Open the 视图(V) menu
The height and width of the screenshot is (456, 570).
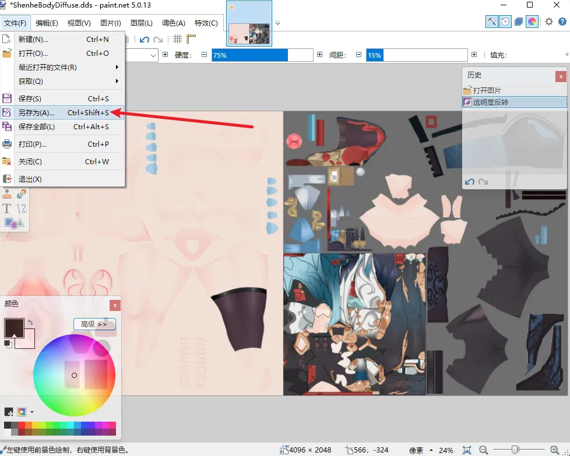tap(79, 23)
